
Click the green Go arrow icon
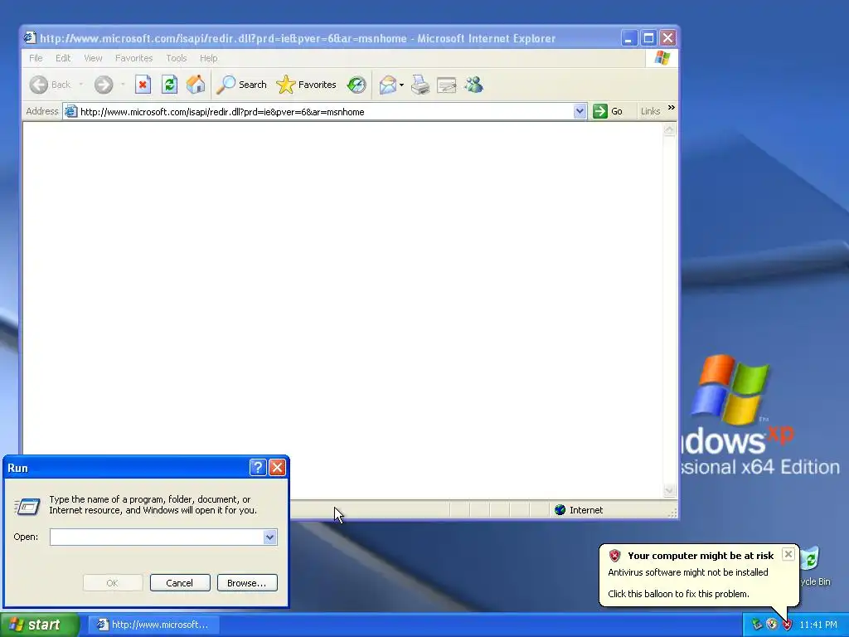click(600, 111)
